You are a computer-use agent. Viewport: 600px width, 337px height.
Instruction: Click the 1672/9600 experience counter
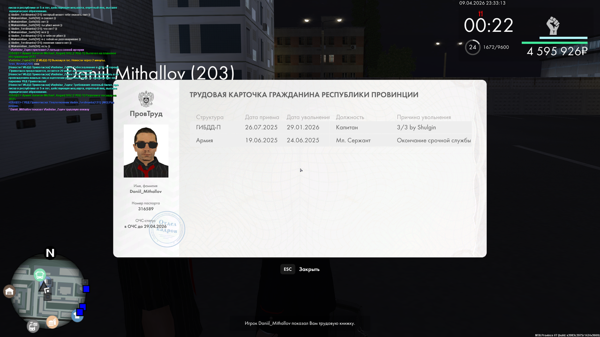click(496, 47)
